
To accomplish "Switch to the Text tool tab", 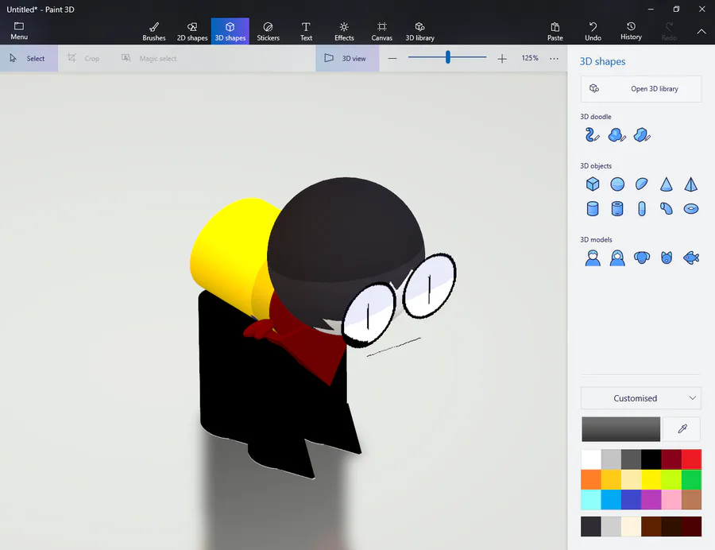I will tap(306, 32).
